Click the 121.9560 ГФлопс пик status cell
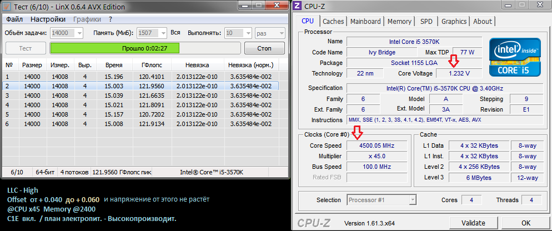This screenshot has width=552, height=231. click(x=122, y=172)
